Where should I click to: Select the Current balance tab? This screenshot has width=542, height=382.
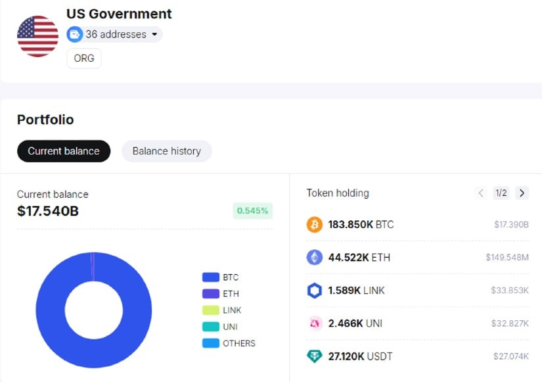pos(64,151)
